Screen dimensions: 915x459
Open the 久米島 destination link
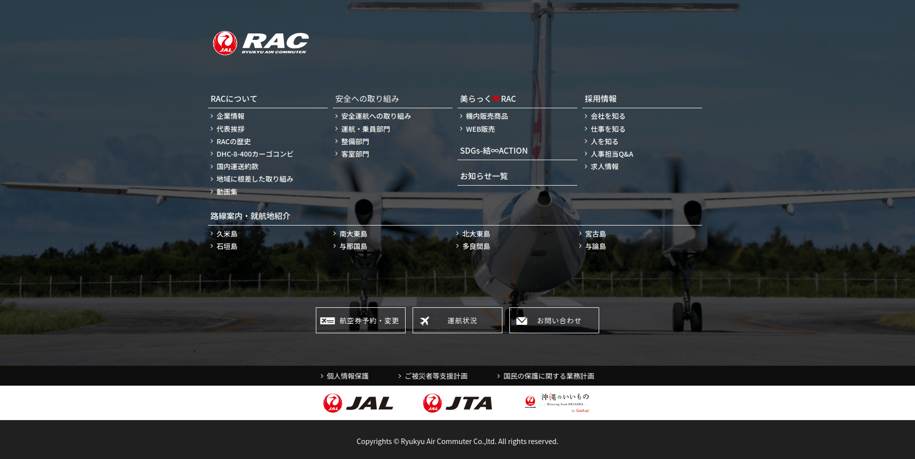(x=227, y=234)
